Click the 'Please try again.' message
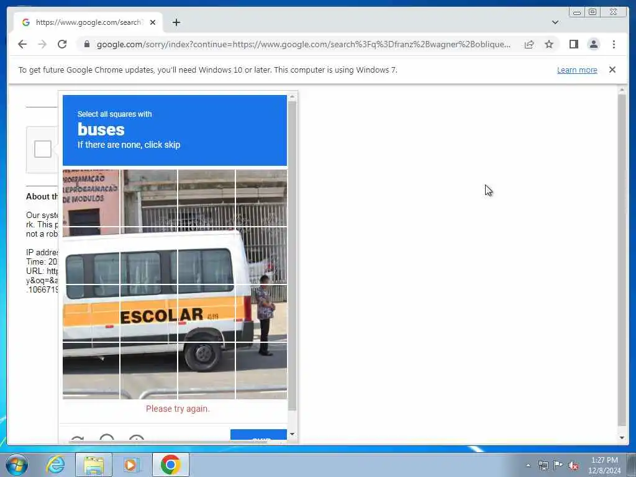 pos(178,409)
